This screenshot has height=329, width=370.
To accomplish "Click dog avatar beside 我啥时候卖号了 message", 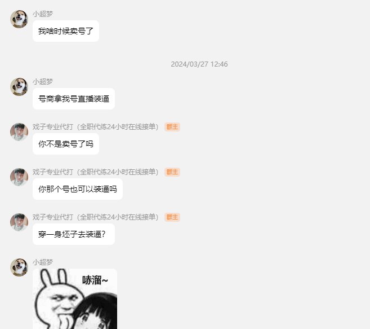I will tap(19, 19).
